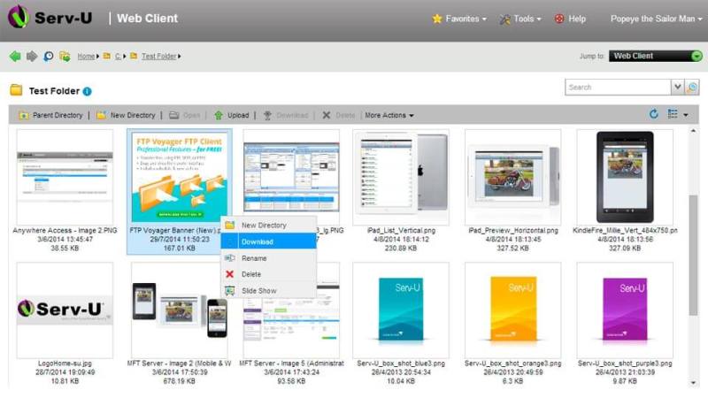
Task: Click the Open toolbar button
Action: pyautogui.click(x=185, y=116)
